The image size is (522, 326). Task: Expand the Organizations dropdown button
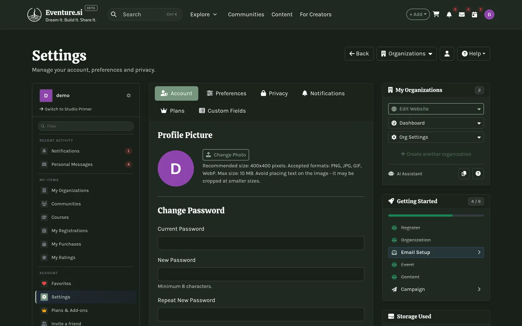pos(407,54)
